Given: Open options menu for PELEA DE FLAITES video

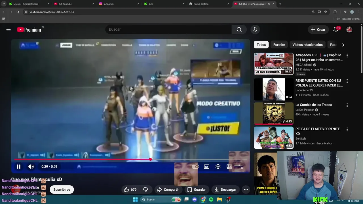Looking at the screenshot, I should [347, 129].
